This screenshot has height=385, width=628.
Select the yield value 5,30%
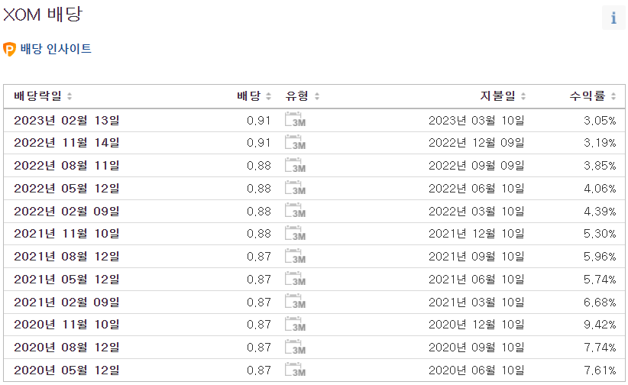click(x=600, y=234)
